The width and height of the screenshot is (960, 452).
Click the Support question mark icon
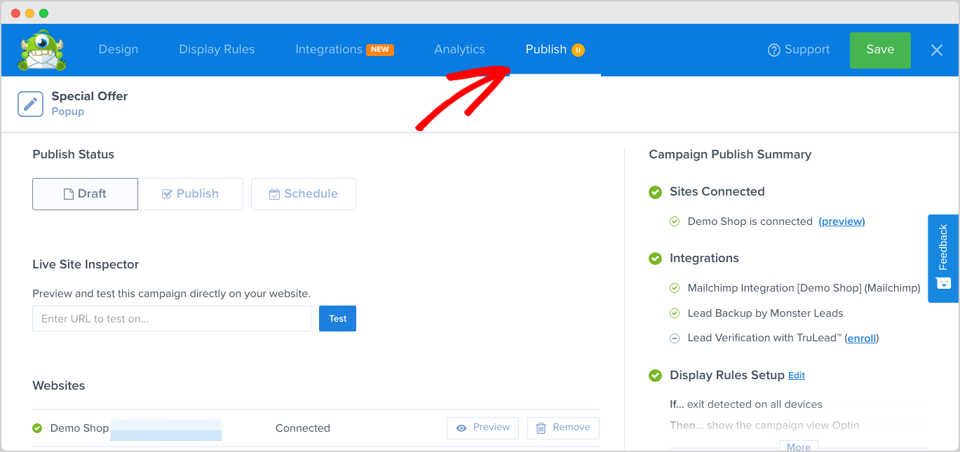(x=773, y=50)
